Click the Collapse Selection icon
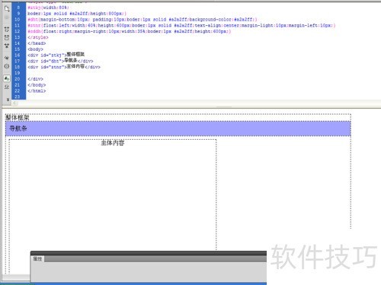The height and width of the screenshot is (285, 381). (7, 37)
